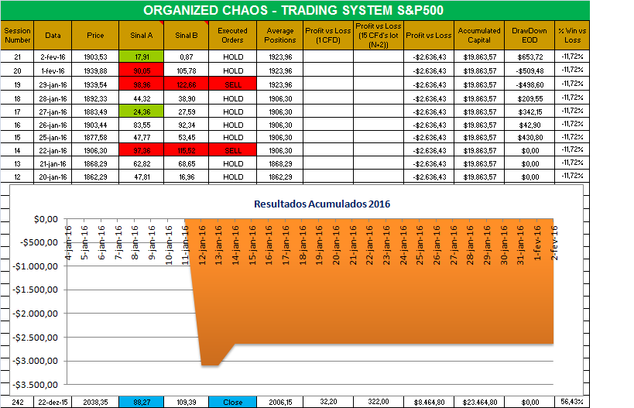The width and height of the screenshot is (634, 408).
Task: Select price cell 2038,35
Action: 95,402
